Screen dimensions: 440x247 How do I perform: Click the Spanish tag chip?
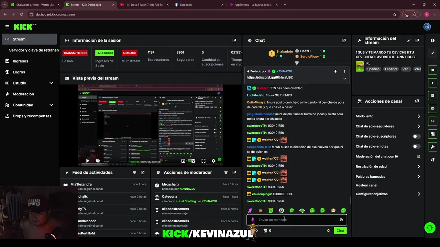pos(373,69)
